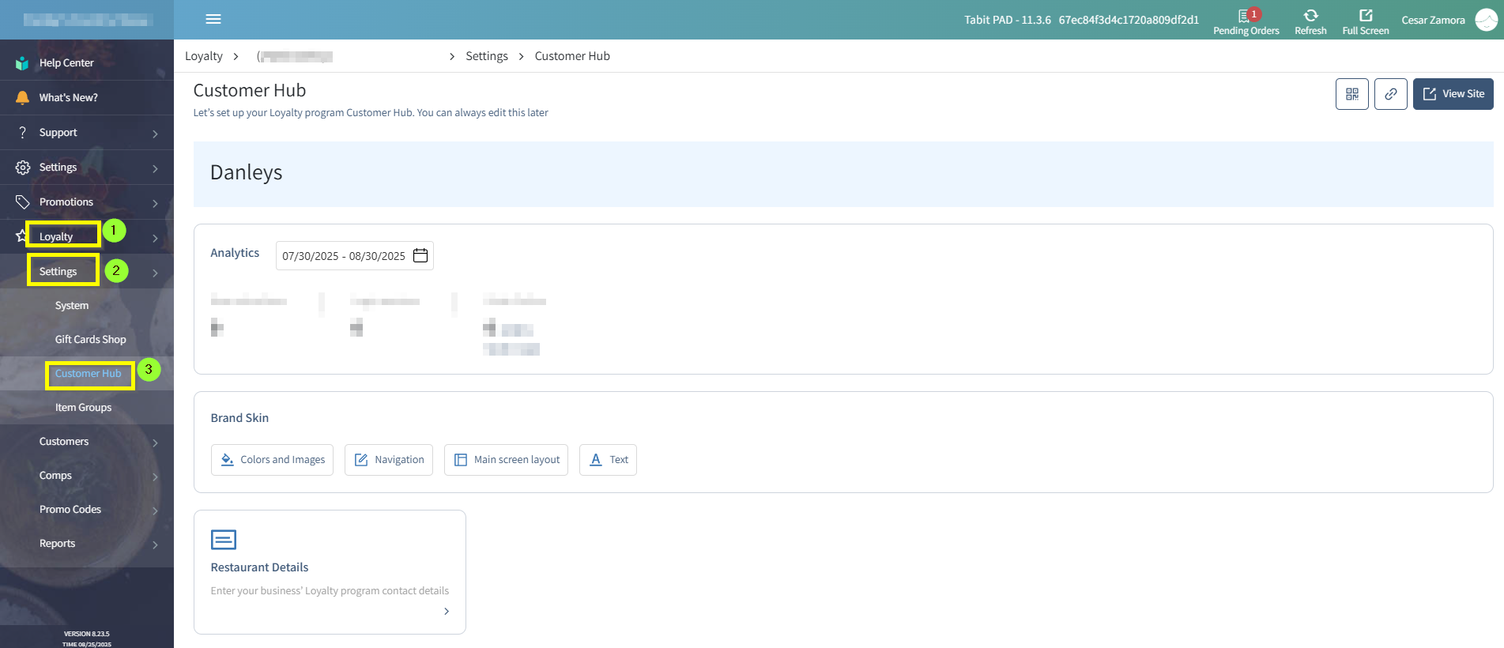Viewport: 1504px width, 648px height.
Task: Open Colors and Images settings
Action: point(272,460)
